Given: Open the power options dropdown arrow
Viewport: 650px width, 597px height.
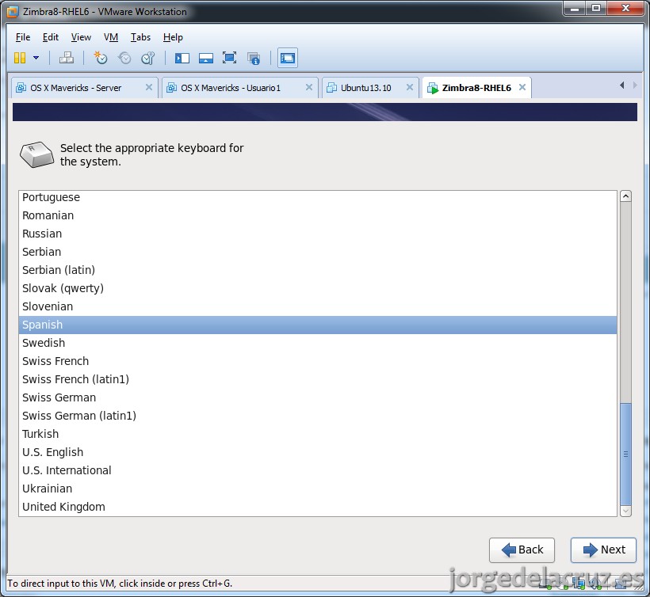Looking at the screenshot, I should pyautogui.click(x=36, y=58).
